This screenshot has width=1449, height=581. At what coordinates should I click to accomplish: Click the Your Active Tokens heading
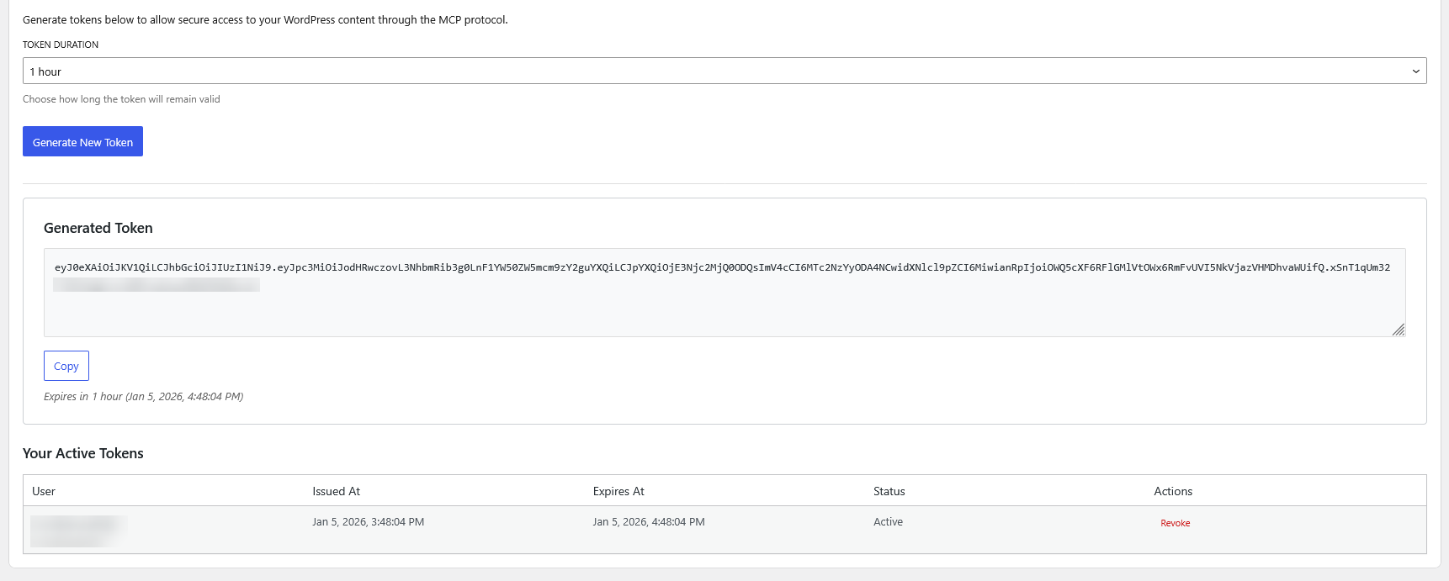83,453
